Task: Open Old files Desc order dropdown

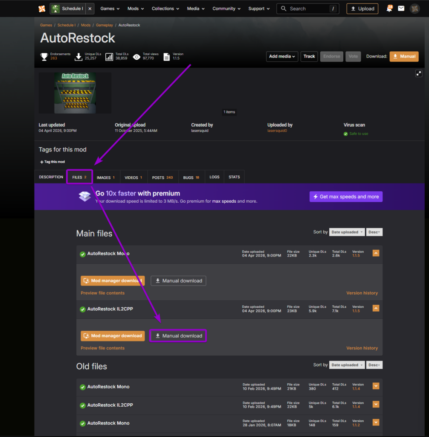Action: 374,365
